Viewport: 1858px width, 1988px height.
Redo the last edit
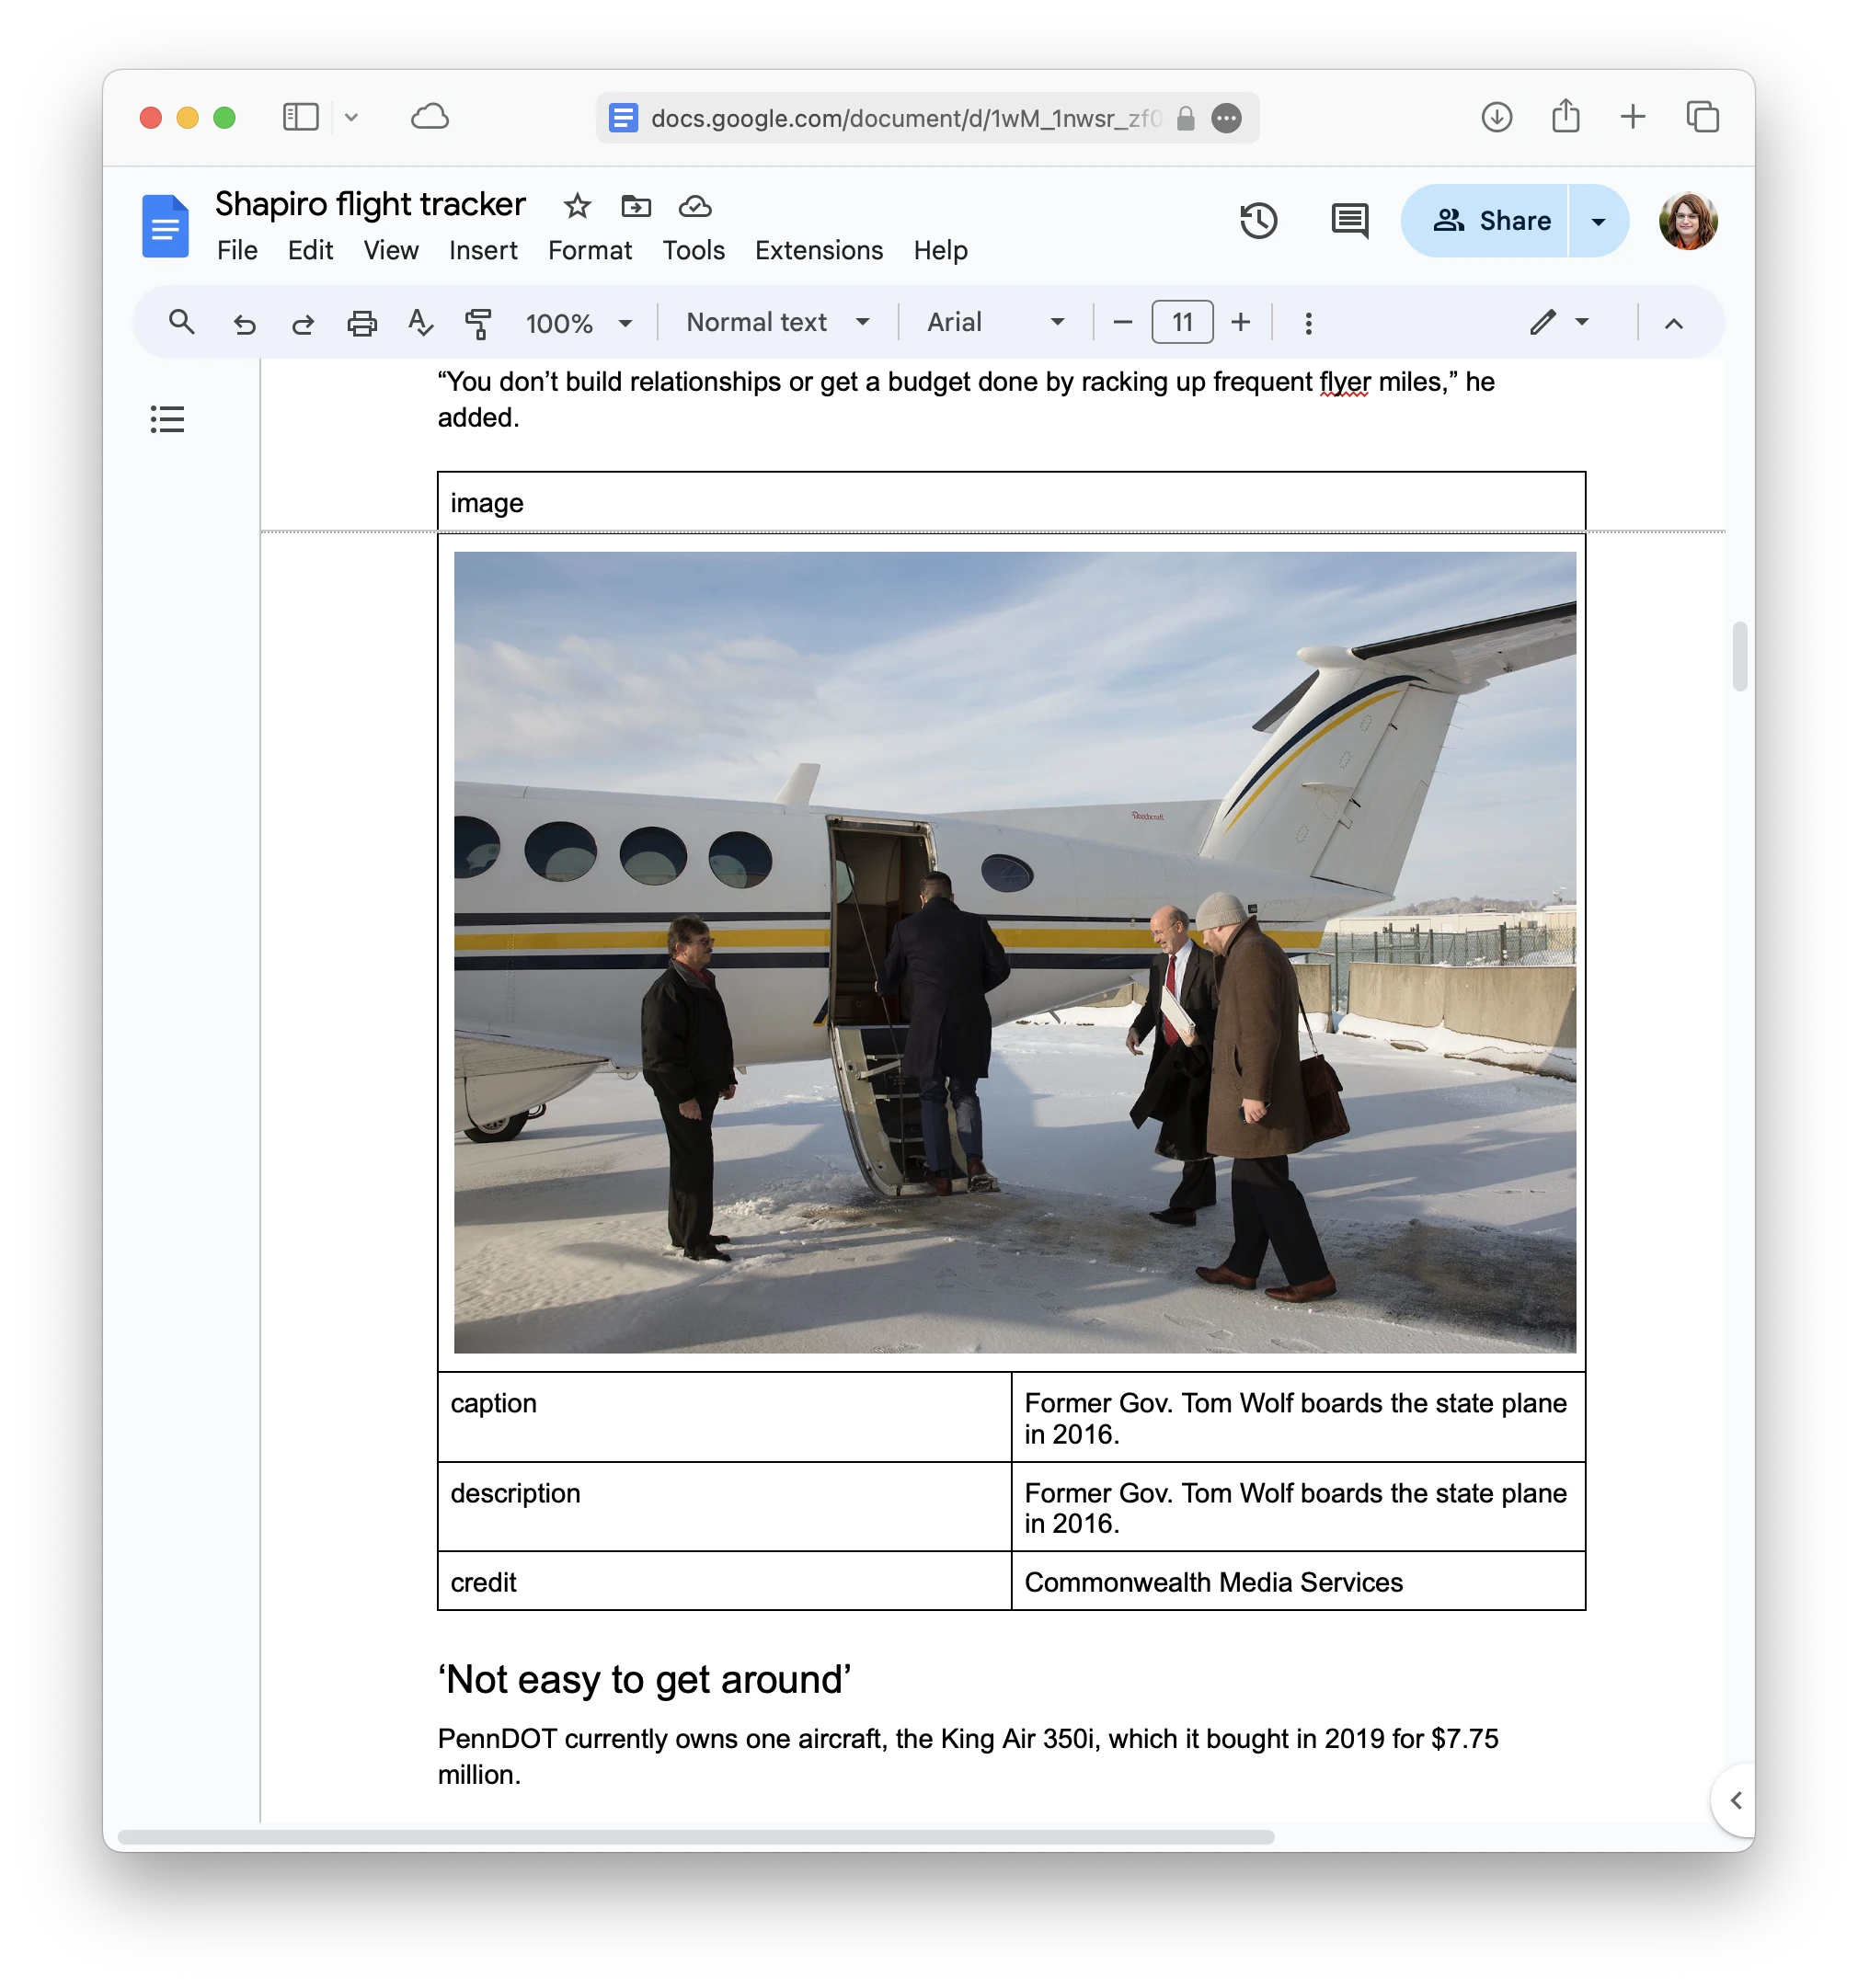(303, 323)
